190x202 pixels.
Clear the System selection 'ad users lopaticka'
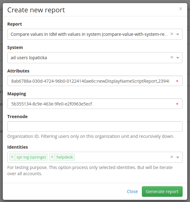coord(171,57)
